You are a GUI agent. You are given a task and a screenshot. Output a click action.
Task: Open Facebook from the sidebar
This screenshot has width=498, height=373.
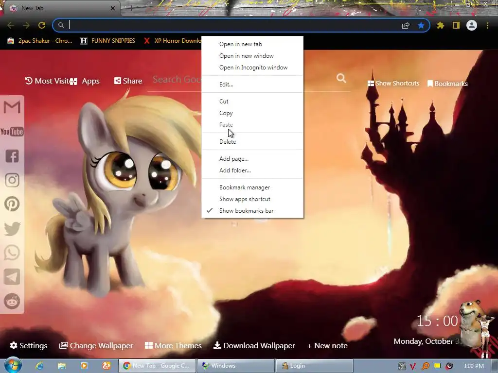click(x=12, y=156)
